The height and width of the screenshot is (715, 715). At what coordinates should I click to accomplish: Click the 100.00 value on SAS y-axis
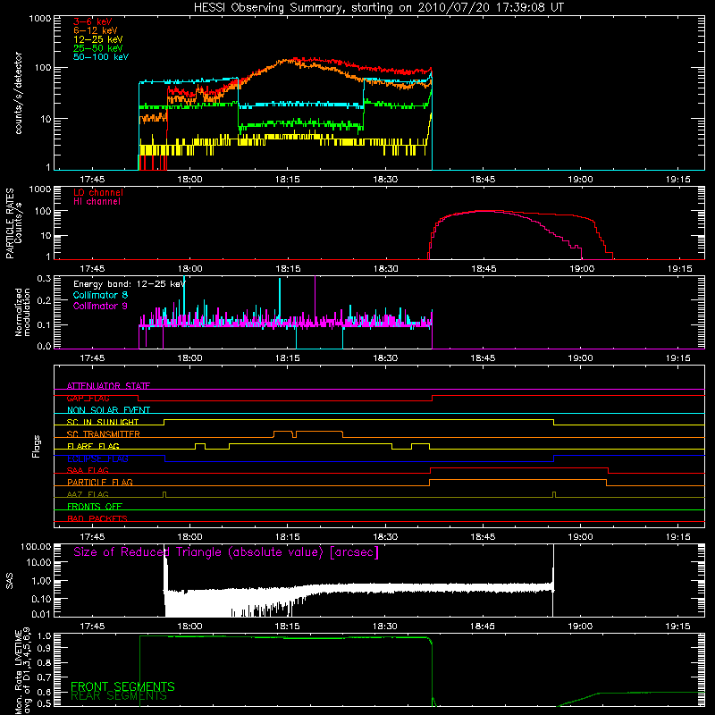point(36,546)
